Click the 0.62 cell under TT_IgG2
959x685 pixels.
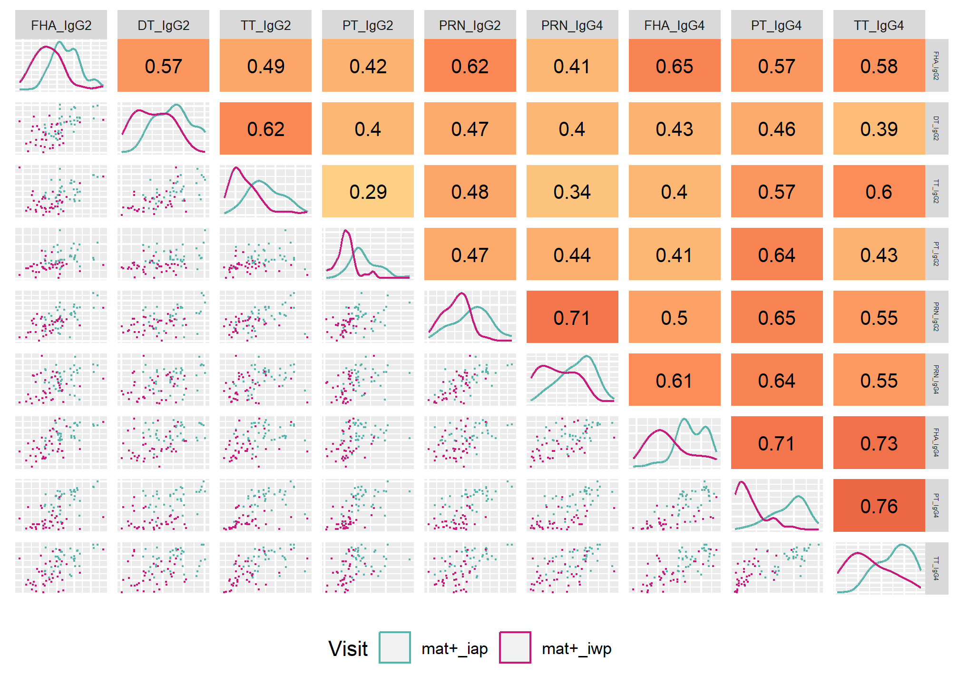point(265,128)
